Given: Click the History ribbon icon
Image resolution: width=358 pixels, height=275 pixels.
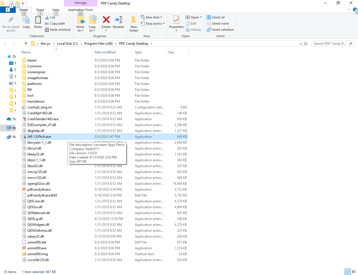Looking at the screenshot, I should pyautogui.click(x=188, y=30).
